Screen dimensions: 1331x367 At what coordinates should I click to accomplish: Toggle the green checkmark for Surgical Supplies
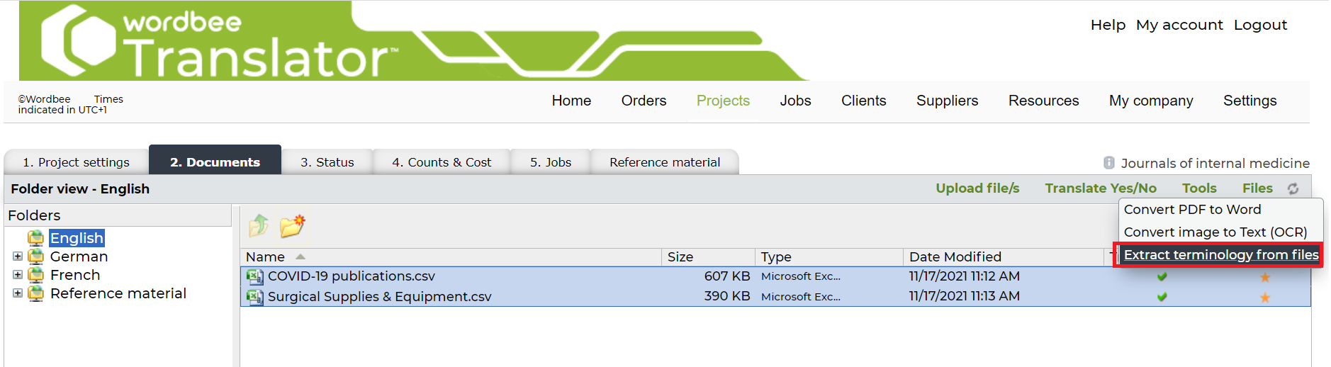coord(1162,298)
